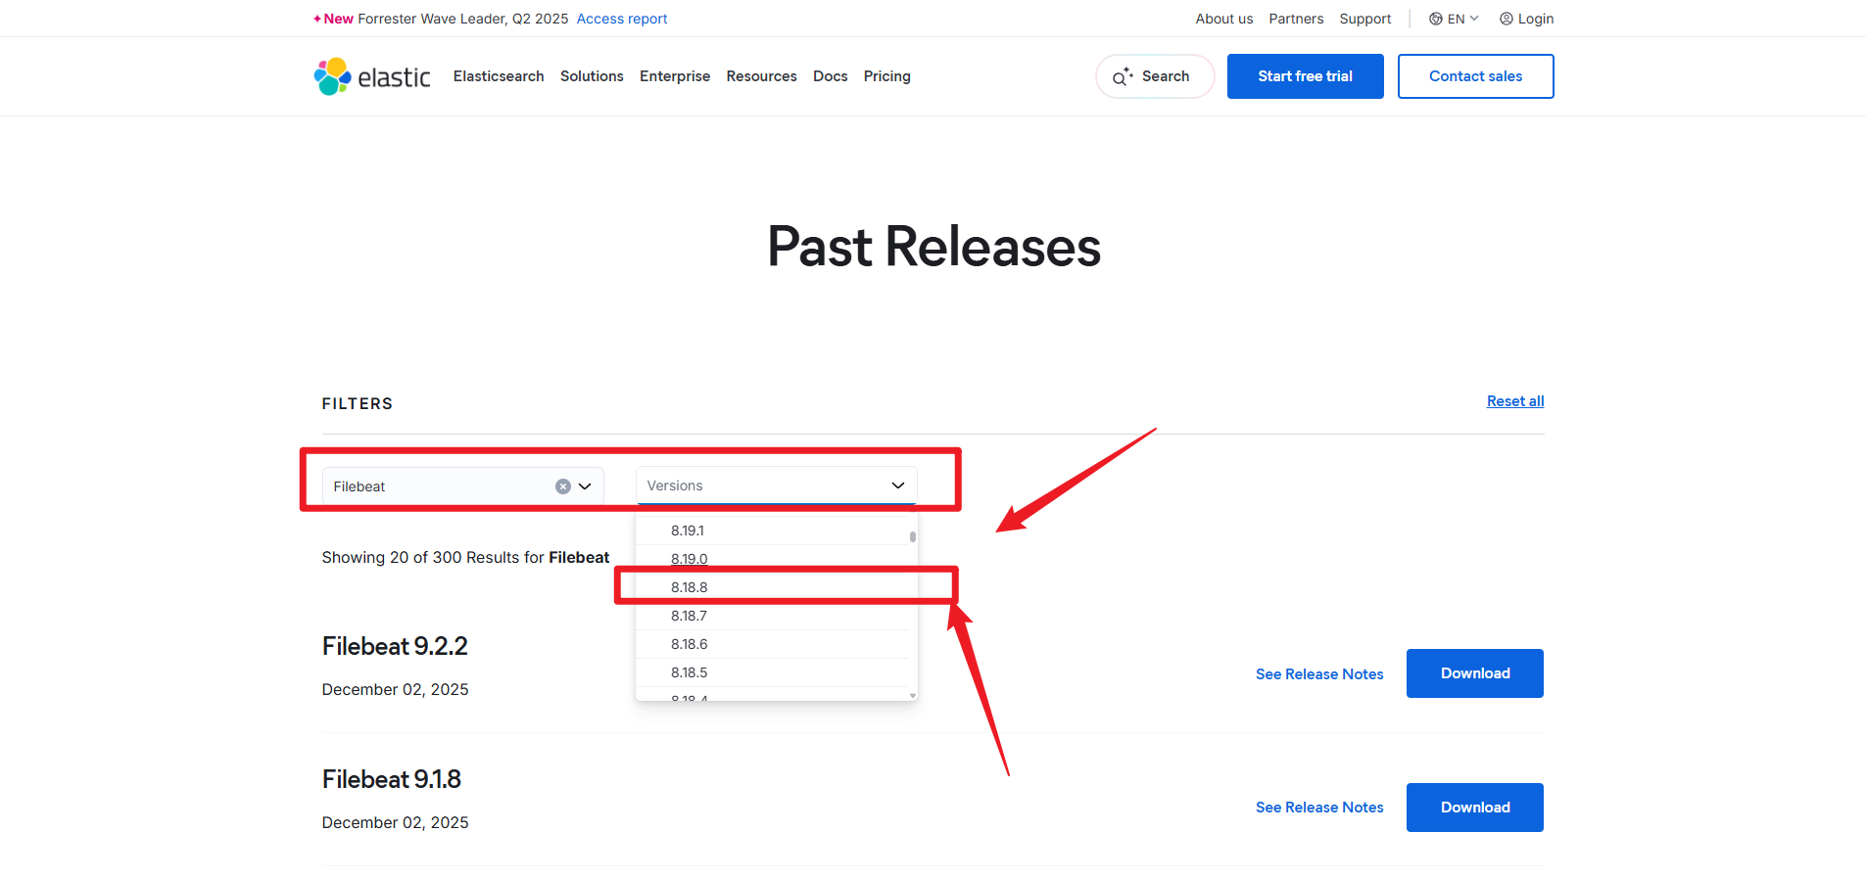Select version 8.19.1 from list
This screenshot has width=1866, height=878.
[773, 531]
